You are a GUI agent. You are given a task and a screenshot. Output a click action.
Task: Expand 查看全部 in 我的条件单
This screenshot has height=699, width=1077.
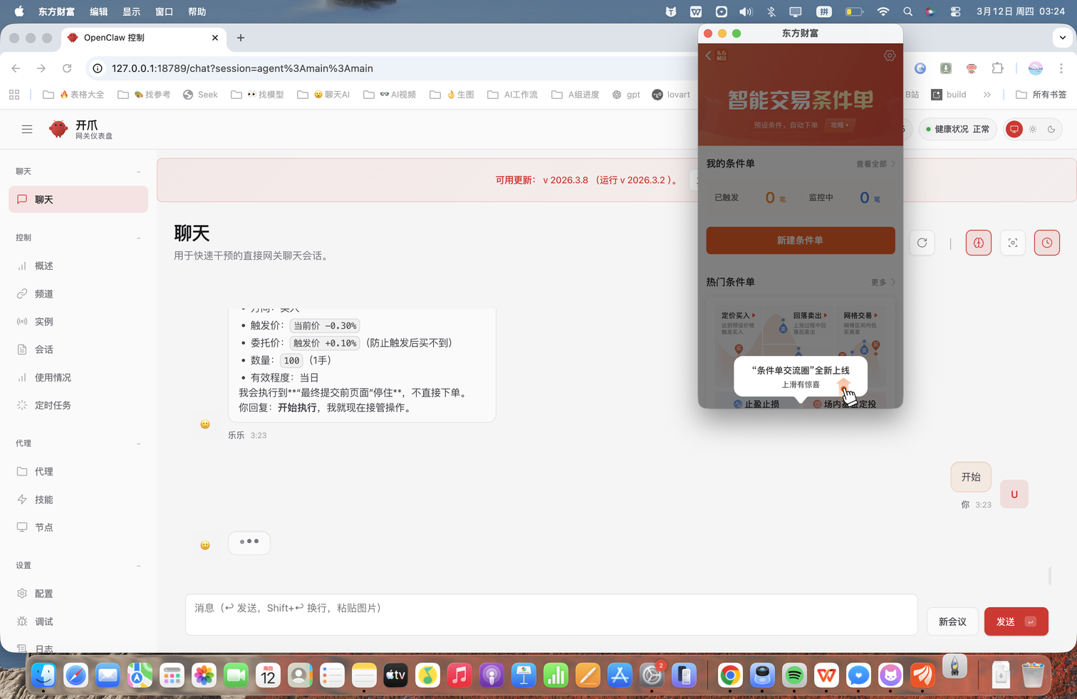tap(875, 164)
